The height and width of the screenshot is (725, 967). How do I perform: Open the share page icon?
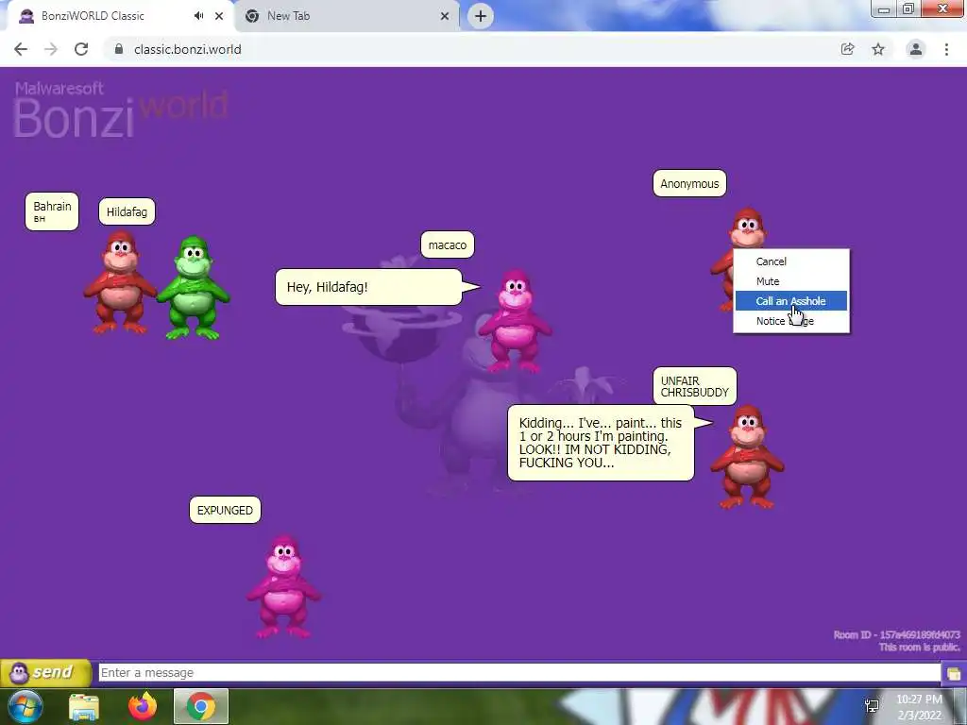pos(848,49)
